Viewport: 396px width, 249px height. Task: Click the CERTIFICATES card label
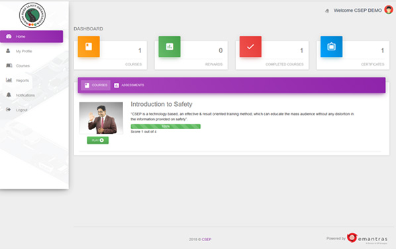pyautogui.click(x=373, y=64)
